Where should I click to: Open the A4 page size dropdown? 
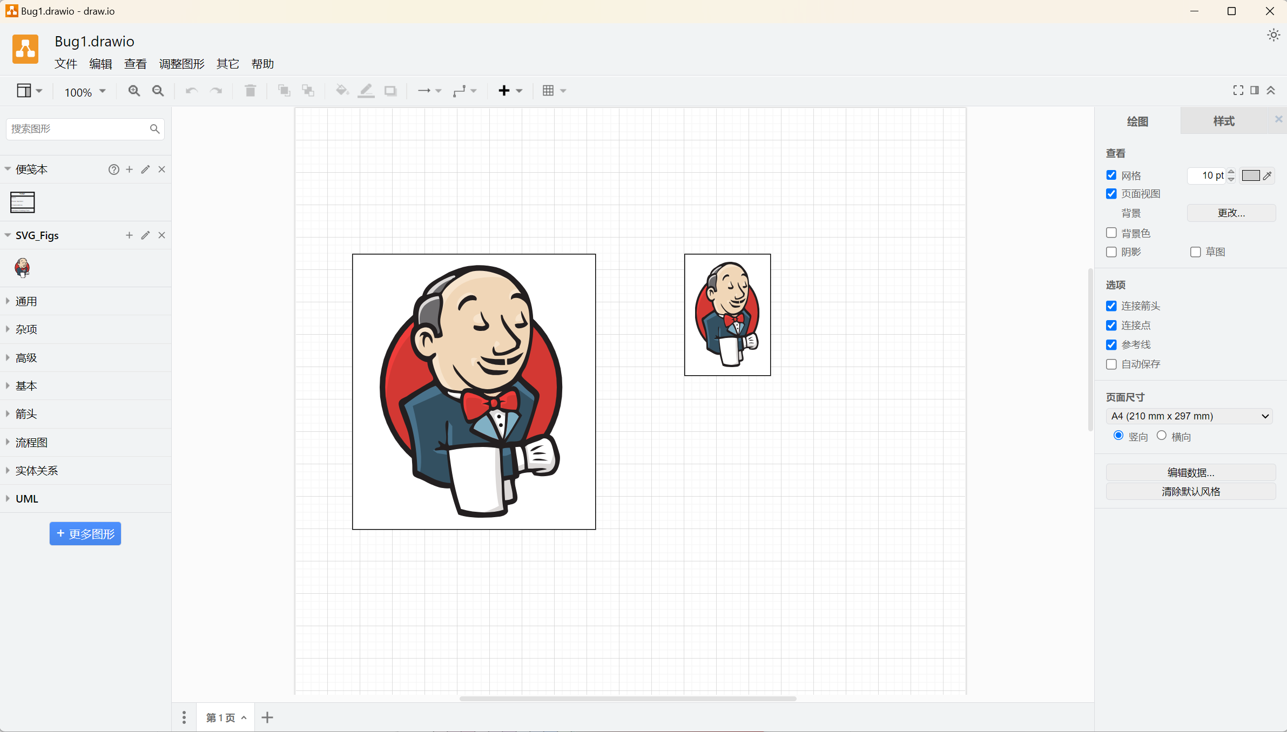point(1189,416)
